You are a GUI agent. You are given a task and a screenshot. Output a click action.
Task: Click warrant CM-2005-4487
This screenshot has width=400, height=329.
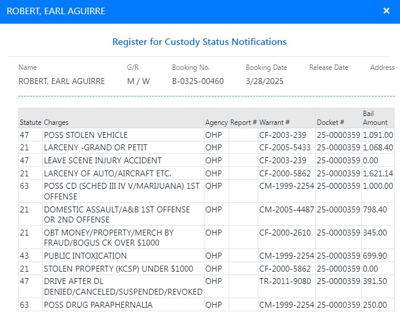pos(286,209)
